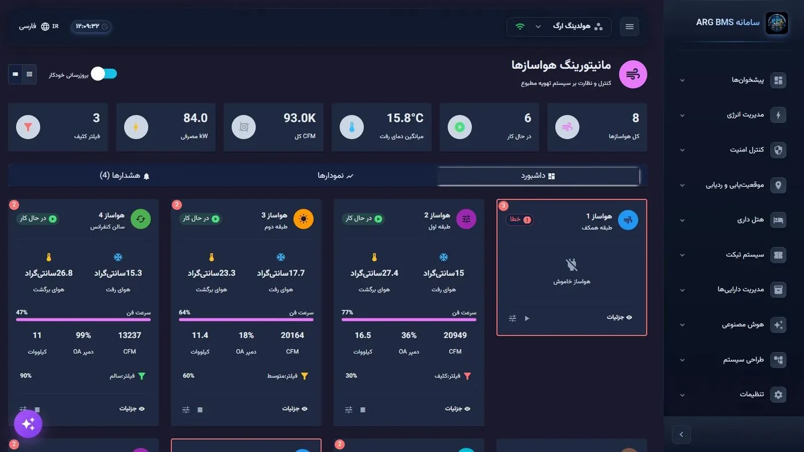
Task: Expand the مدیریت دارایی‌ها menu chevron
Action: click(682, 290)
